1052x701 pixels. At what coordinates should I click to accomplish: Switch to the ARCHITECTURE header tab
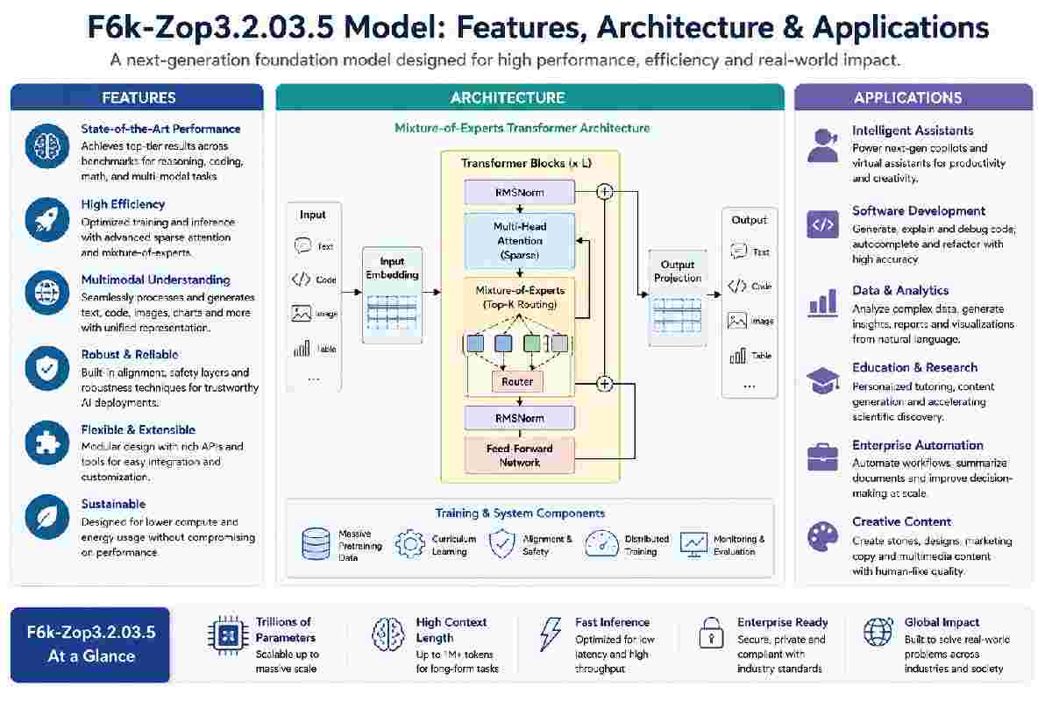click(x=530, y=97)
